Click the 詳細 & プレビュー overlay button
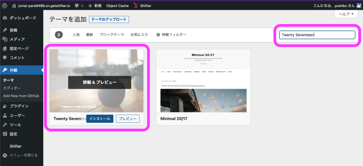The width and height of the screenshot is (363, 166). coord(100,82)
